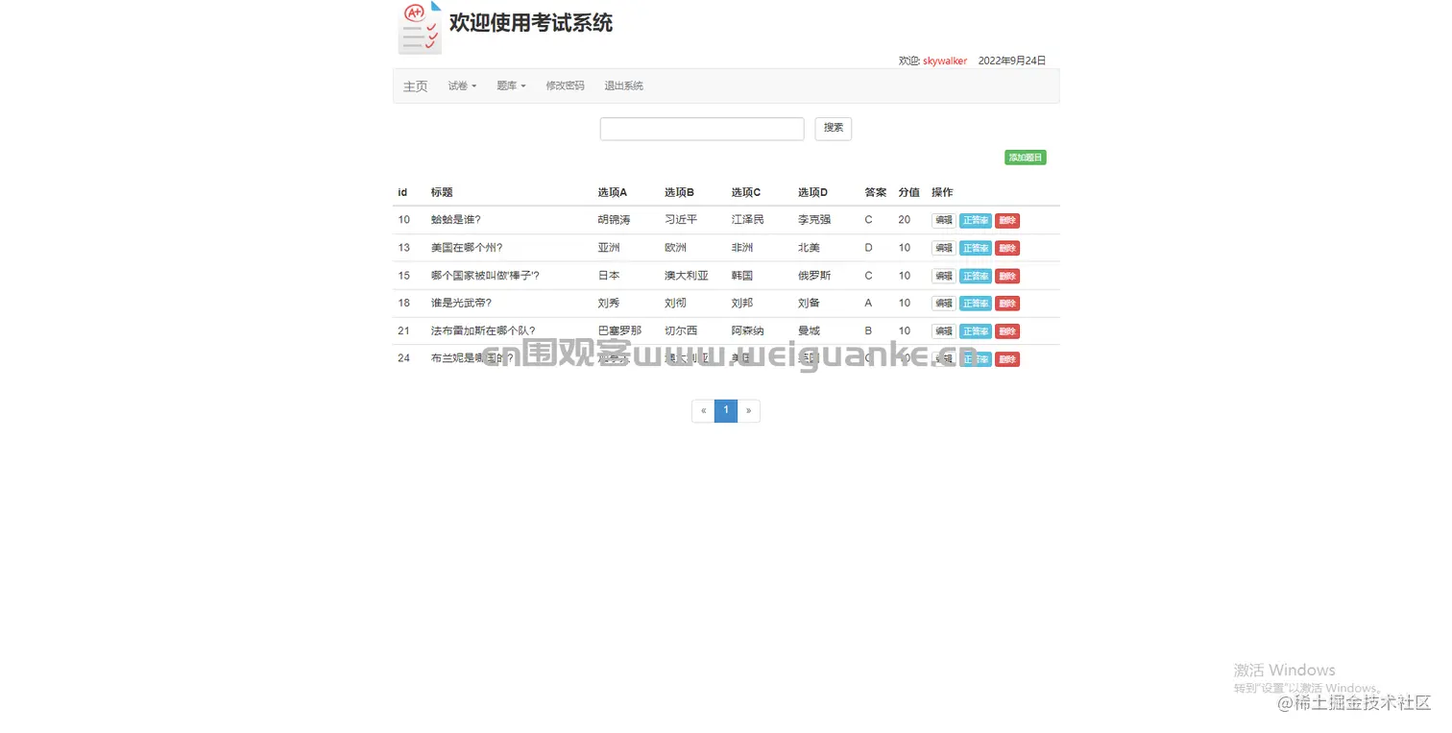Click option cell 刘秀
The image size is (1452, 733).
pyautogui.click(x=609, y=303)
